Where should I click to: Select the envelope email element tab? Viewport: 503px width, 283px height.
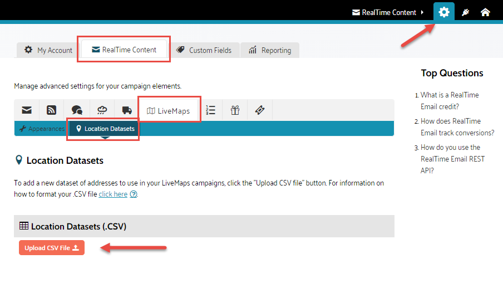point(27,110)
